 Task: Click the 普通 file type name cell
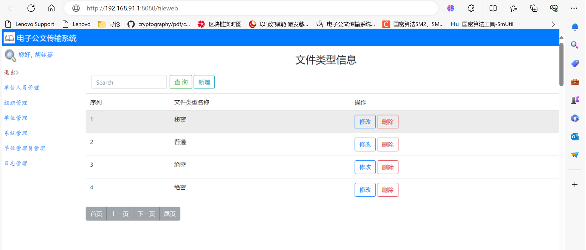[x=180, y=142]
